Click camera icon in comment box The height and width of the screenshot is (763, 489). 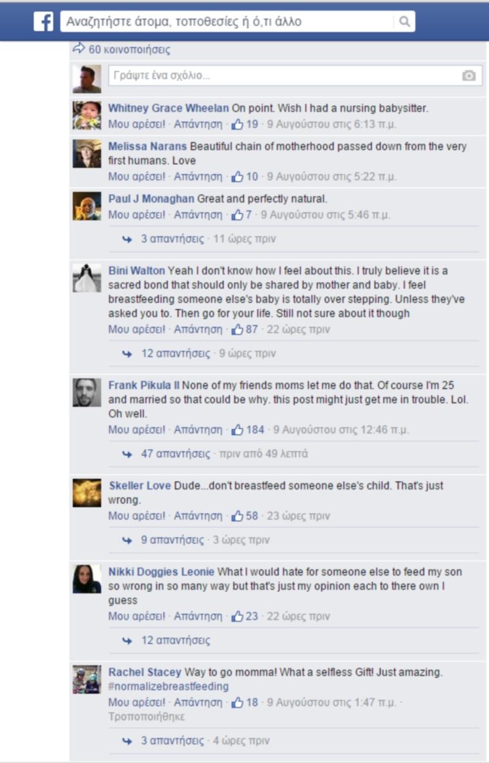point(468,76)
